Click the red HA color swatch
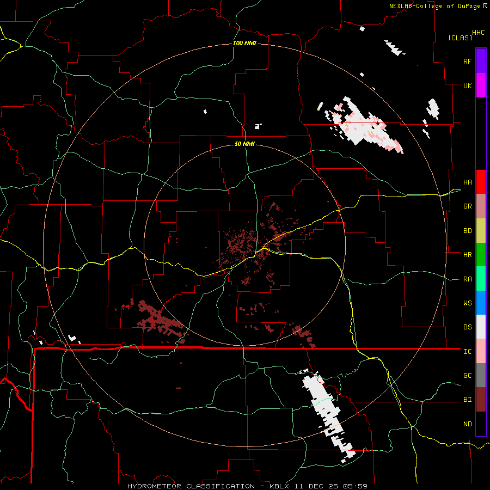Image resolution: width=490 pixels, height=490 pixels. 481,182
